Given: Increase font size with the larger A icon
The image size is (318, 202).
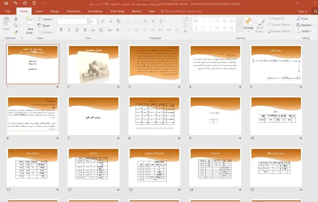Looking at the screenshot, I should [x=103, y=21].
